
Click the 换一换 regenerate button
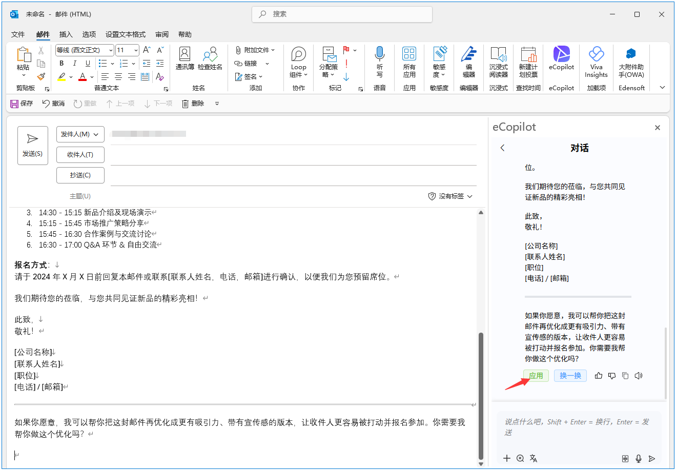pyautogui.click(x=570, y=376)
